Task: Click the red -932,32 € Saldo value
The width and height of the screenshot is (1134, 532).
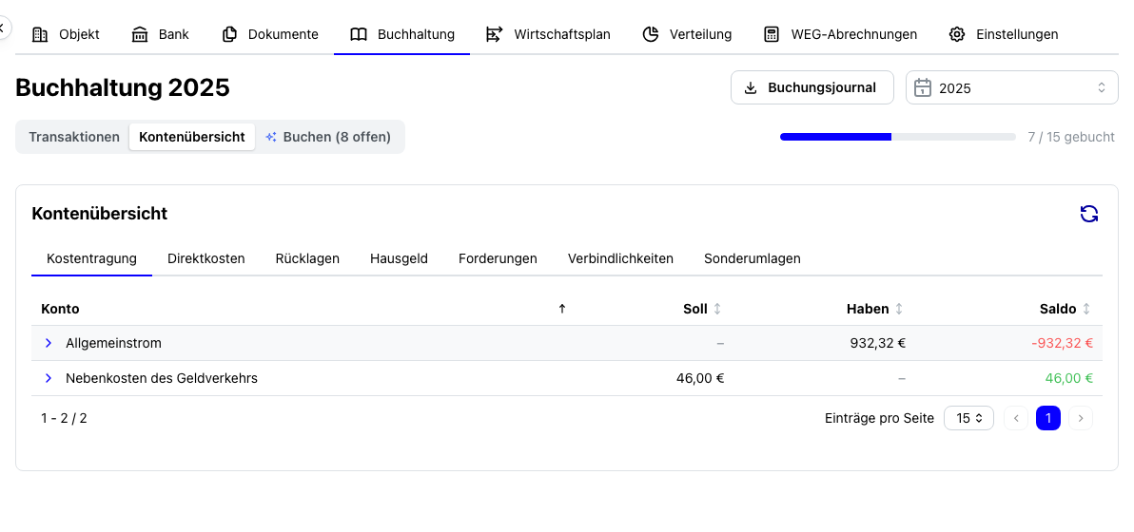Action: pos(1062,343)
